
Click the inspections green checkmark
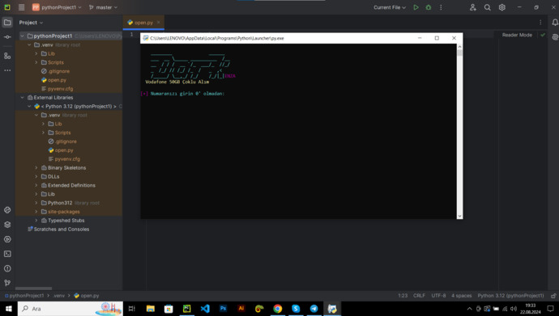click(x=543, y=35)
